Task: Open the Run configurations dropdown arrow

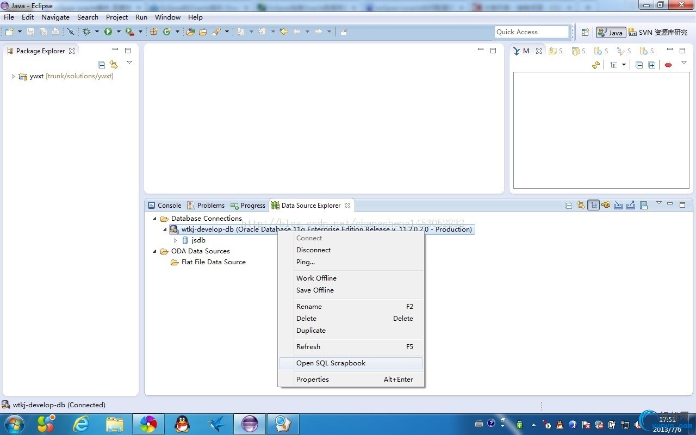Action: tap(118, 32)
